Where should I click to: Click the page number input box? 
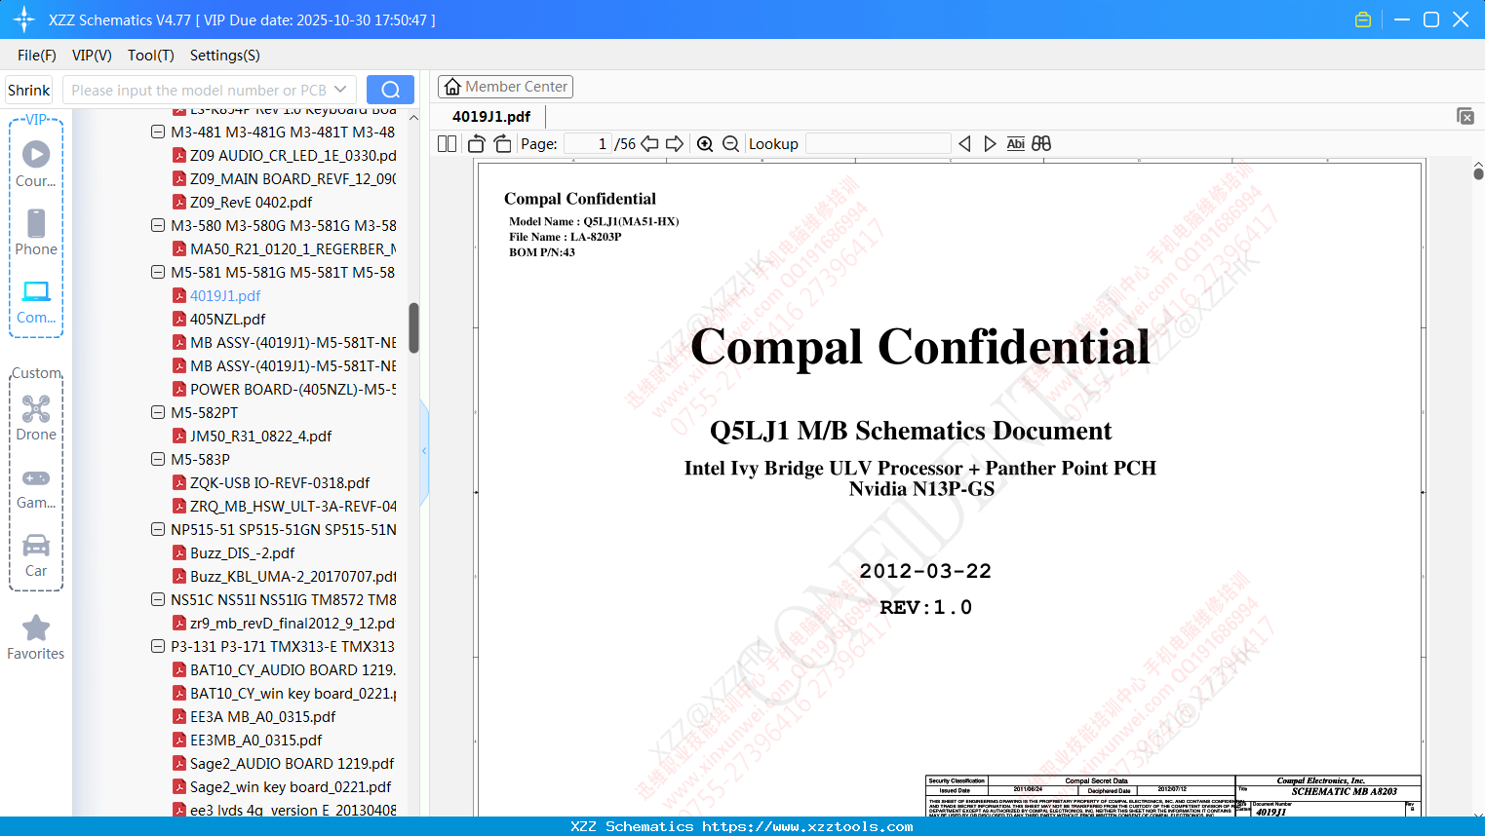tap(587, 144)
